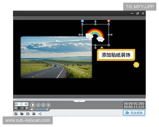Click the yellow flower sticker
Screen dimensions: 159x127
coord(136,65)
